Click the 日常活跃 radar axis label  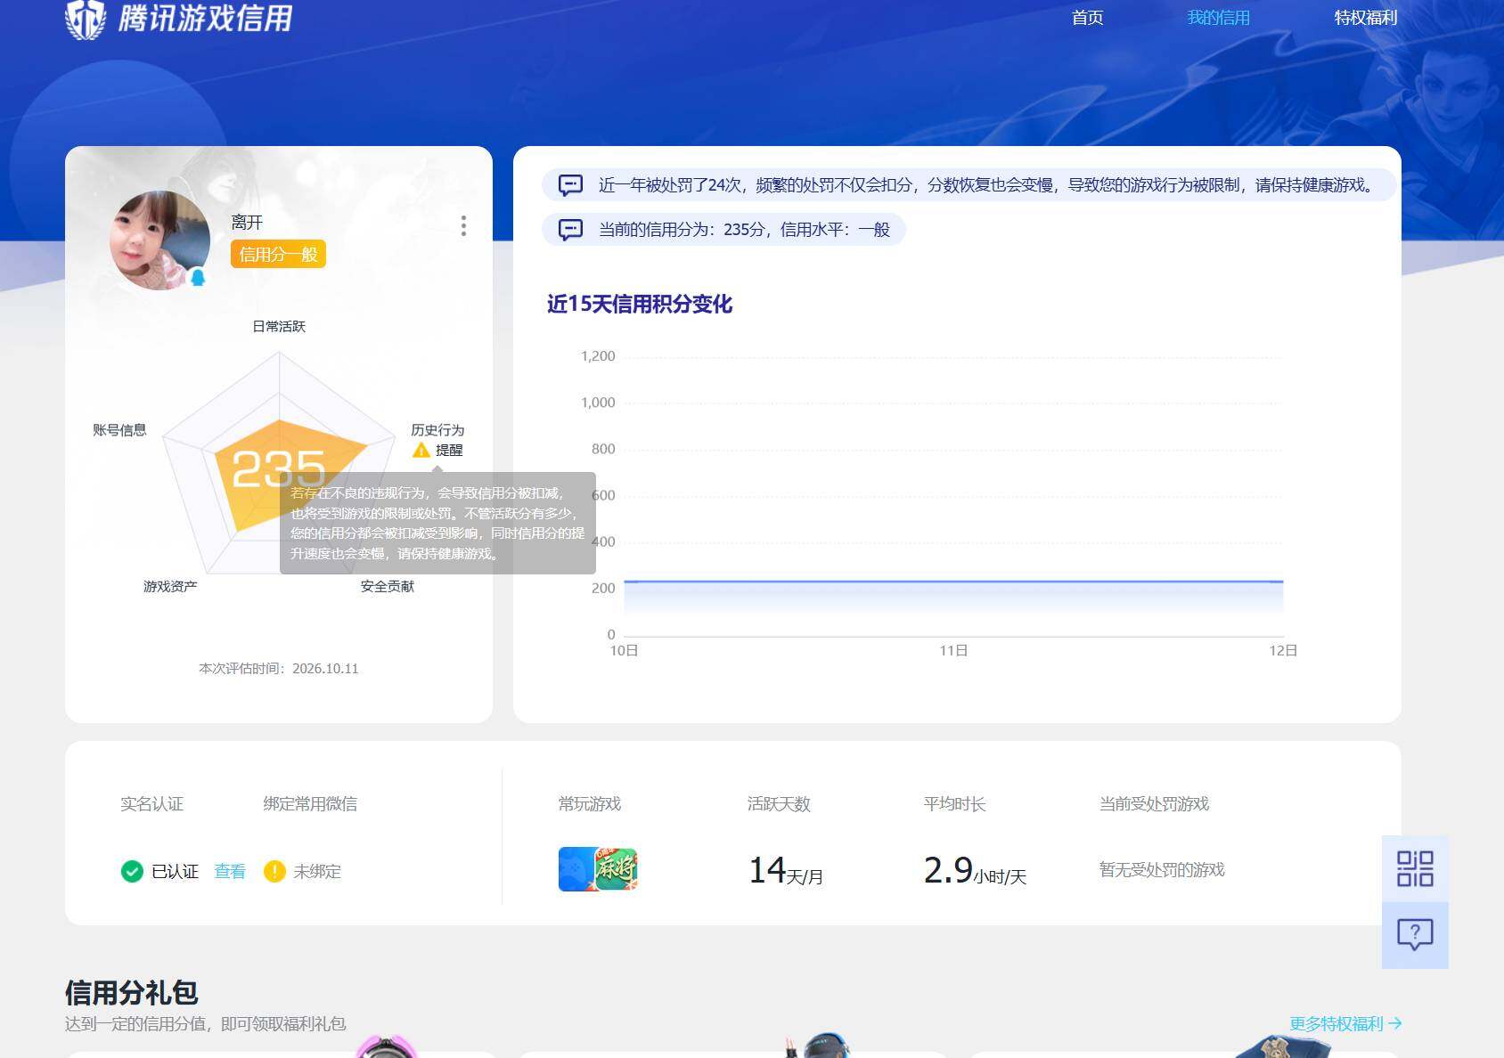(x=279, y=327)
